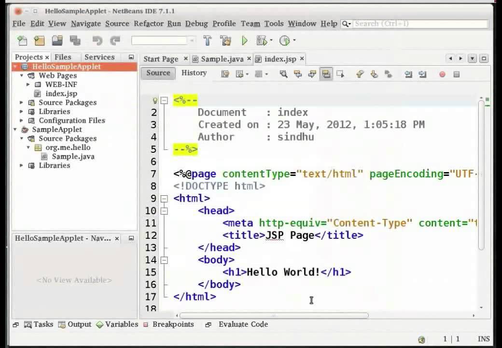Image resolution: width=502 pixels, height=348 pixels.
Task: Click the Find Selection magnifier icon
Action: click(283, 74)
